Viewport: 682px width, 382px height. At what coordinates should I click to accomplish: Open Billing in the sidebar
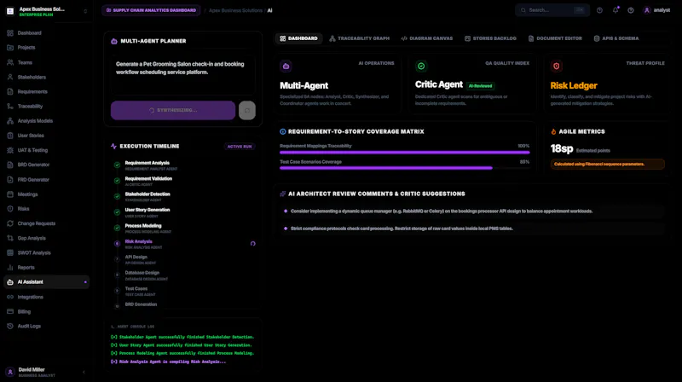[46, 311]
